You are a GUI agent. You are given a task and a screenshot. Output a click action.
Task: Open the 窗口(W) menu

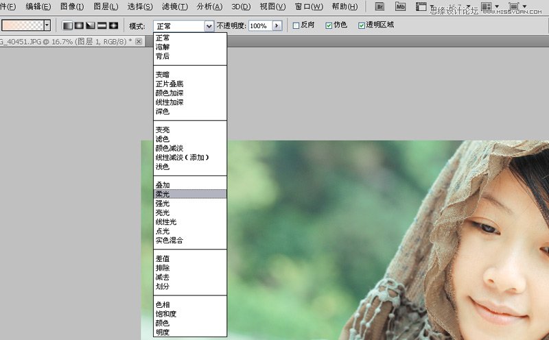coord(308,7)
